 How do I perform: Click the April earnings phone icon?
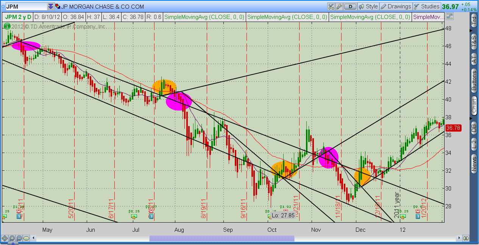(x=19, y=211)
